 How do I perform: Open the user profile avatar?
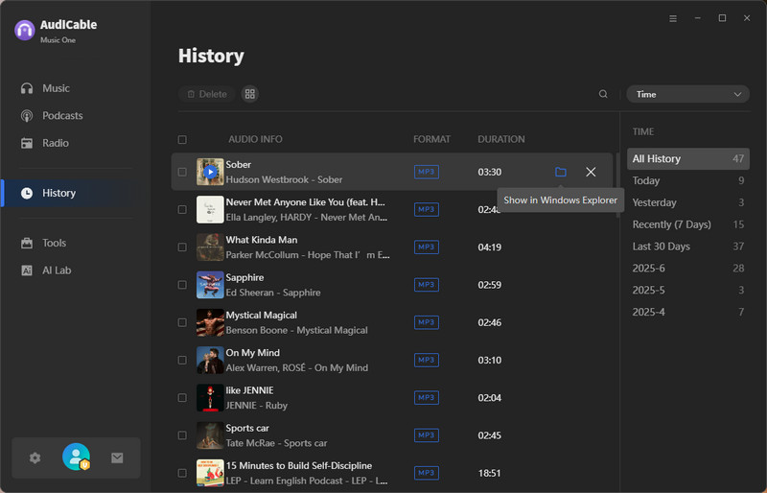[x=76, y=458]
